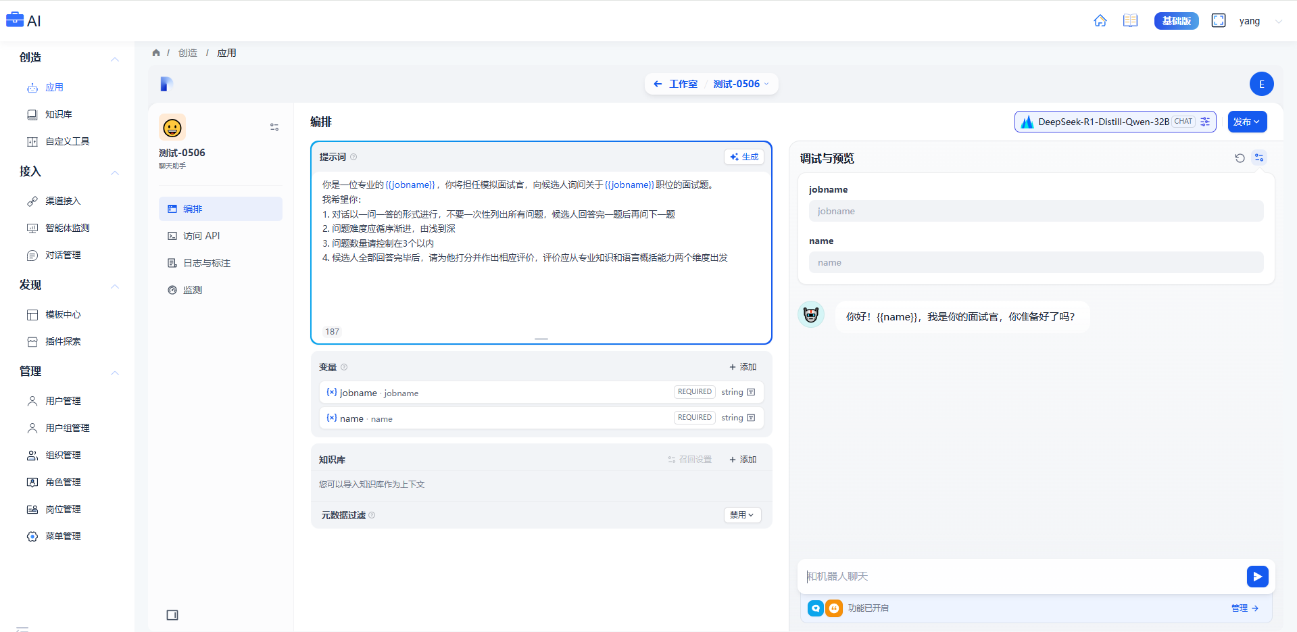Collapse the 创造 sidebar section
This screenshot has width=1297, height=632.
(x=115, y=59)
